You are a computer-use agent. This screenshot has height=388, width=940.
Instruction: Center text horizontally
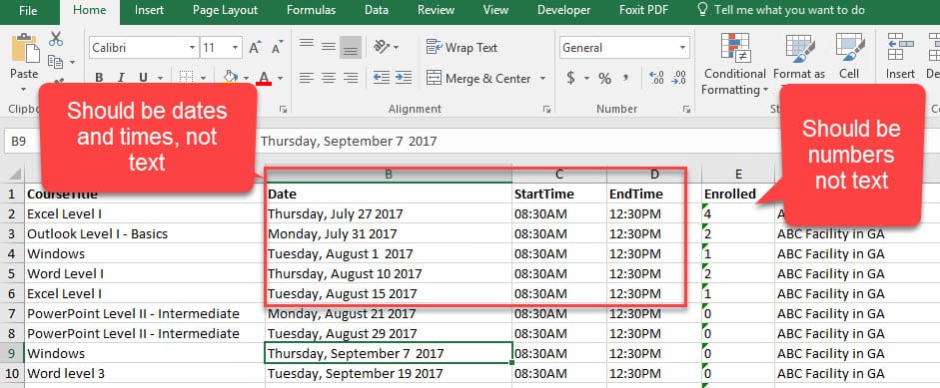pos(329,78)
